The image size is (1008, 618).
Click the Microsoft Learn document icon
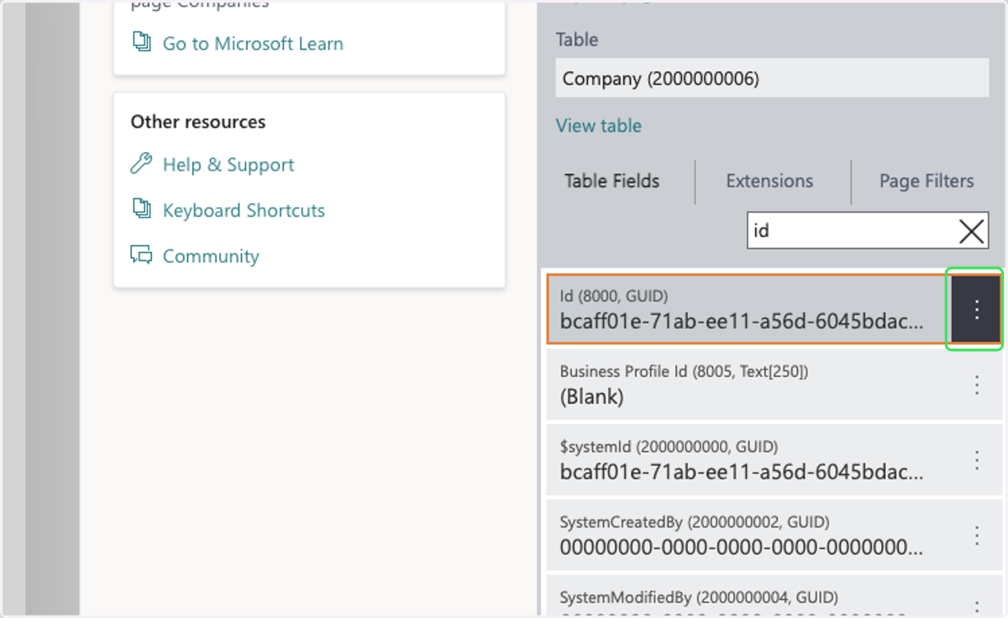[x=141, y=42]
